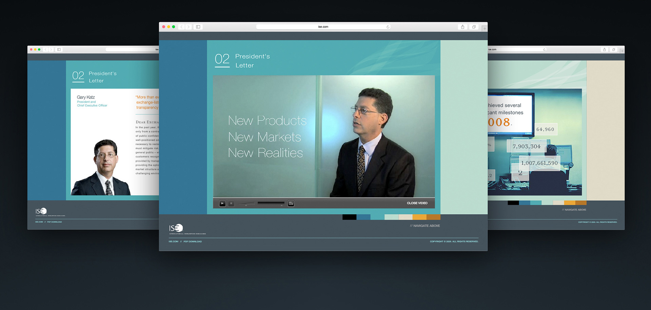Image resolution: width=651 pixels, height=310 pixels.
Task: Play the President's Letter video
Action: [222, 203]
